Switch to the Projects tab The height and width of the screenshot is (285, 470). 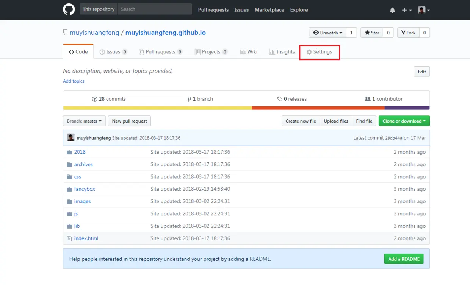211,52
